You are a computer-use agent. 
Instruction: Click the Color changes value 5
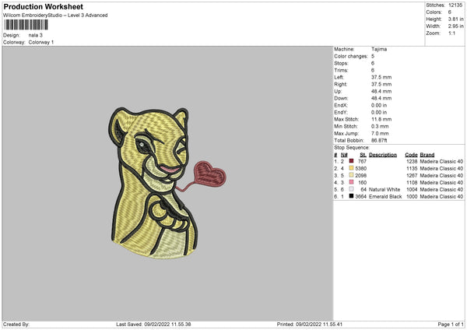pyautogui.click(x=373, y=56)
